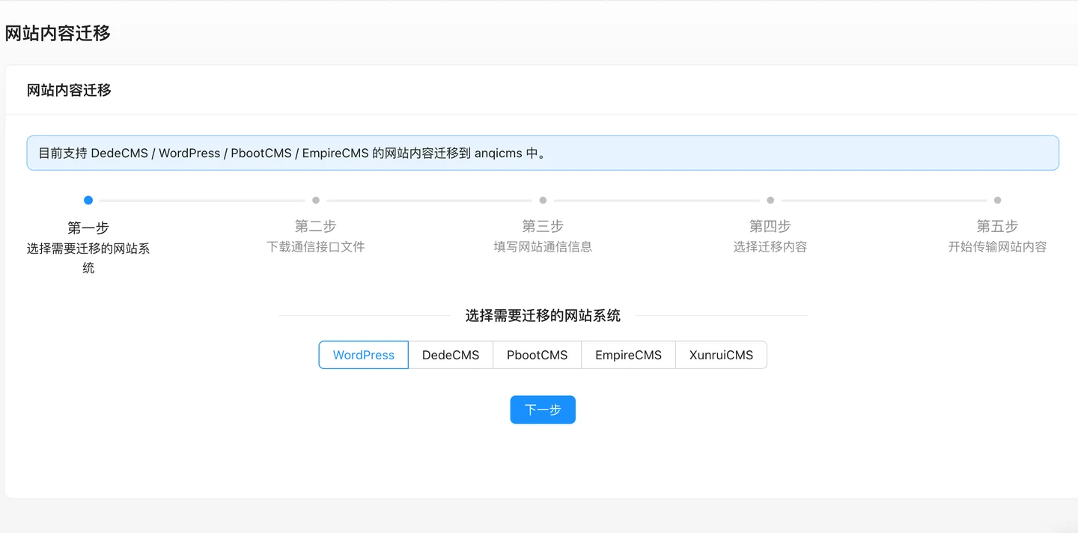Screen dimensions: 1078x533
Task: Click the first step description under 第一步
Action: (88, 258)
